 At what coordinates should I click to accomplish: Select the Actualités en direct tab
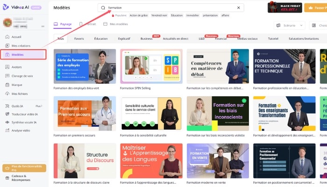pyautogui.click(x=176, y=39)
